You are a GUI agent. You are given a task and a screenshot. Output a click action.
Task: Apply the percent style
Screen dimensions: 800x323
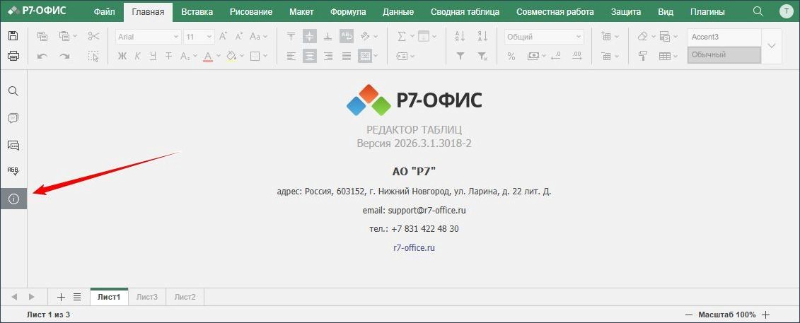coord(511,56)
